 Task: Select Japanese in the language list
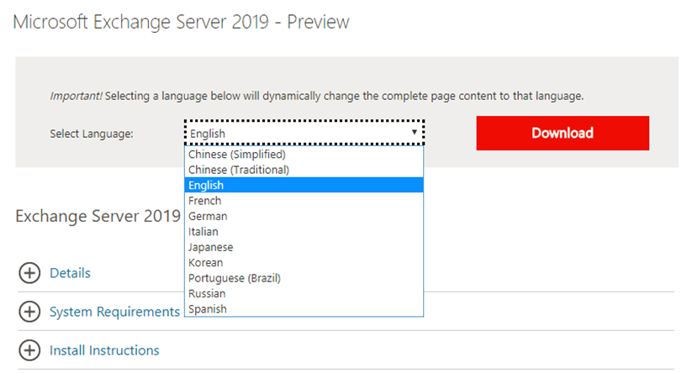[304, 247]
